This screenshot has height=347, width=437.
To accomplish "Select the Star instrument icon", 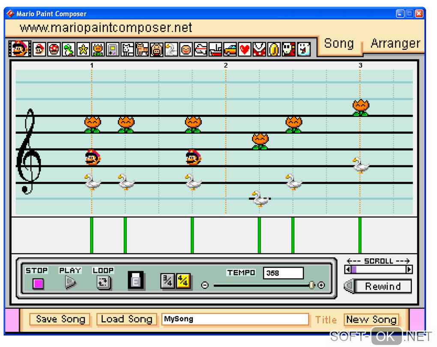I will tap(83, 50).
